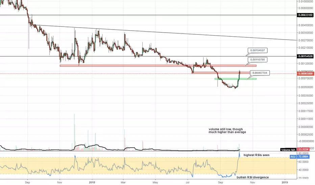
Task: Click the red 0.00083000 current price tag
Action: [305, 74]
